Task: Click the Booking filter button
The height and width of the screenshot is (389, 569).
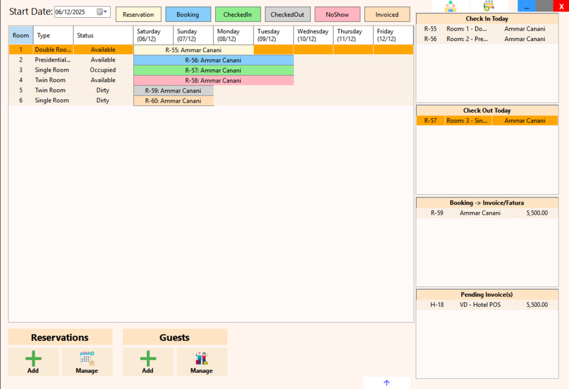Action: pyautogui.click(x=188, y=14)
